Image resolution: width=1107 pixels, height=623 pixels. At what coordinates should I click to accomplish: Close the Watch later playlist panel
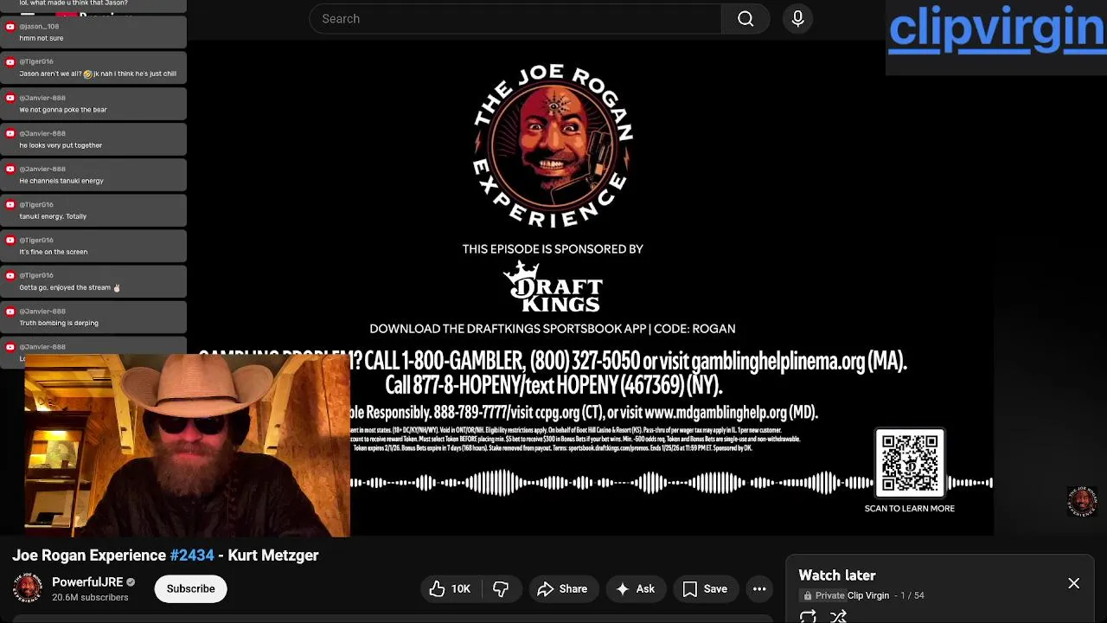(x=1073, y=583)
